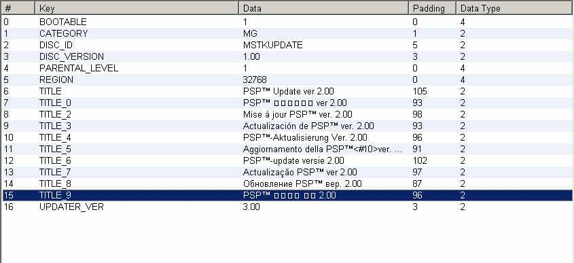Select the DISC_VERSION key
The height and width of the screenshot is (263, 574).
click(x=71, y=57)
